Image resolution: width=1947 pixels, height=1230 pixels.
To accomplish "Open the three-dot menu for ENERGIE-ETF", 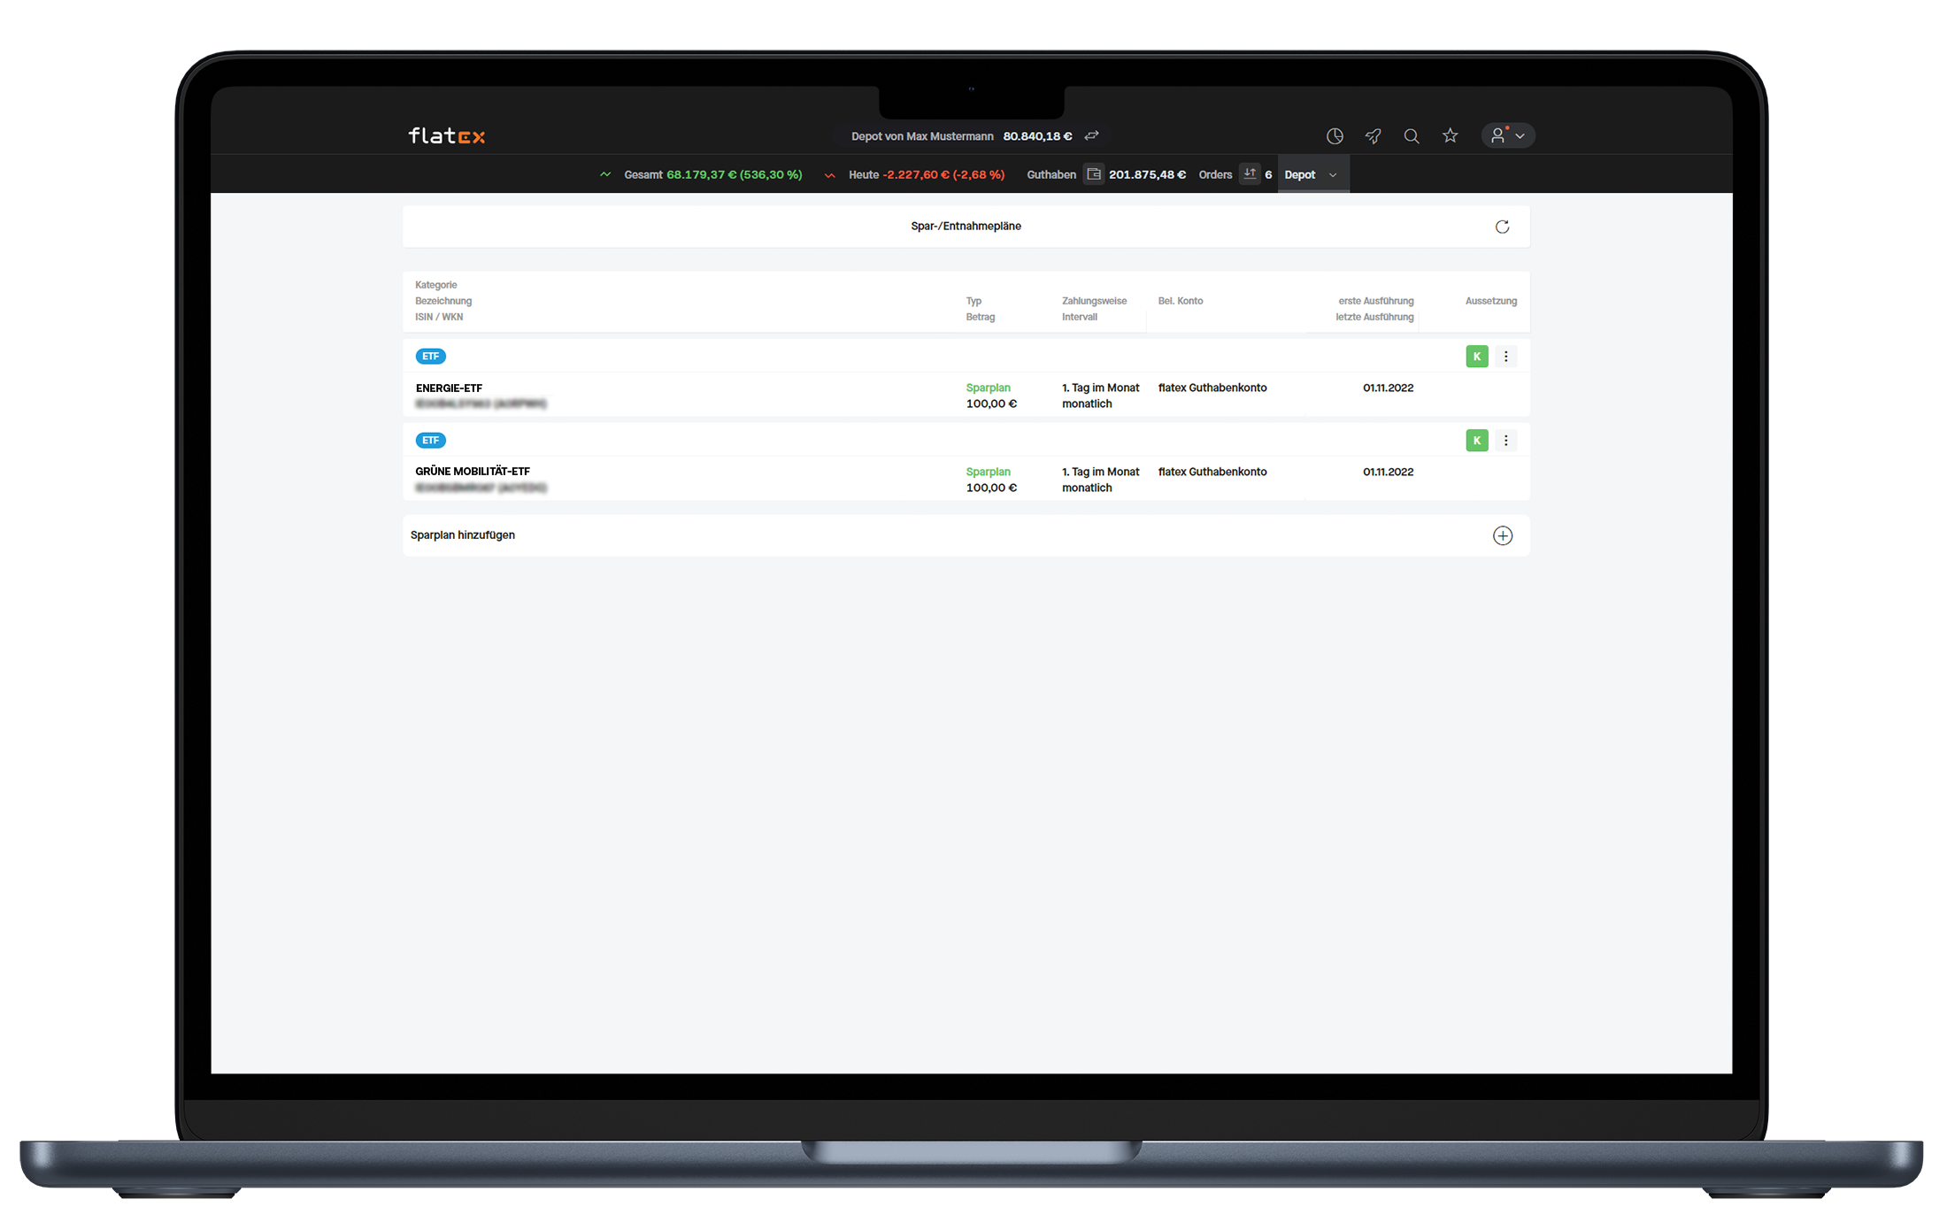I will click(x=1506, y=356).
